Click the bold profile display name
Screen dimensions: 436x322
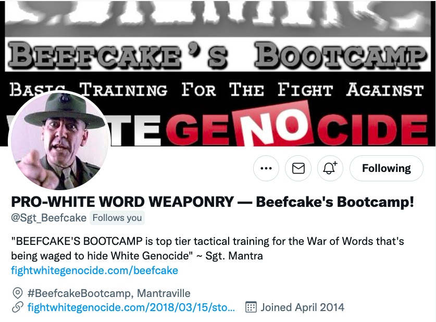click(x=213, y=202)
